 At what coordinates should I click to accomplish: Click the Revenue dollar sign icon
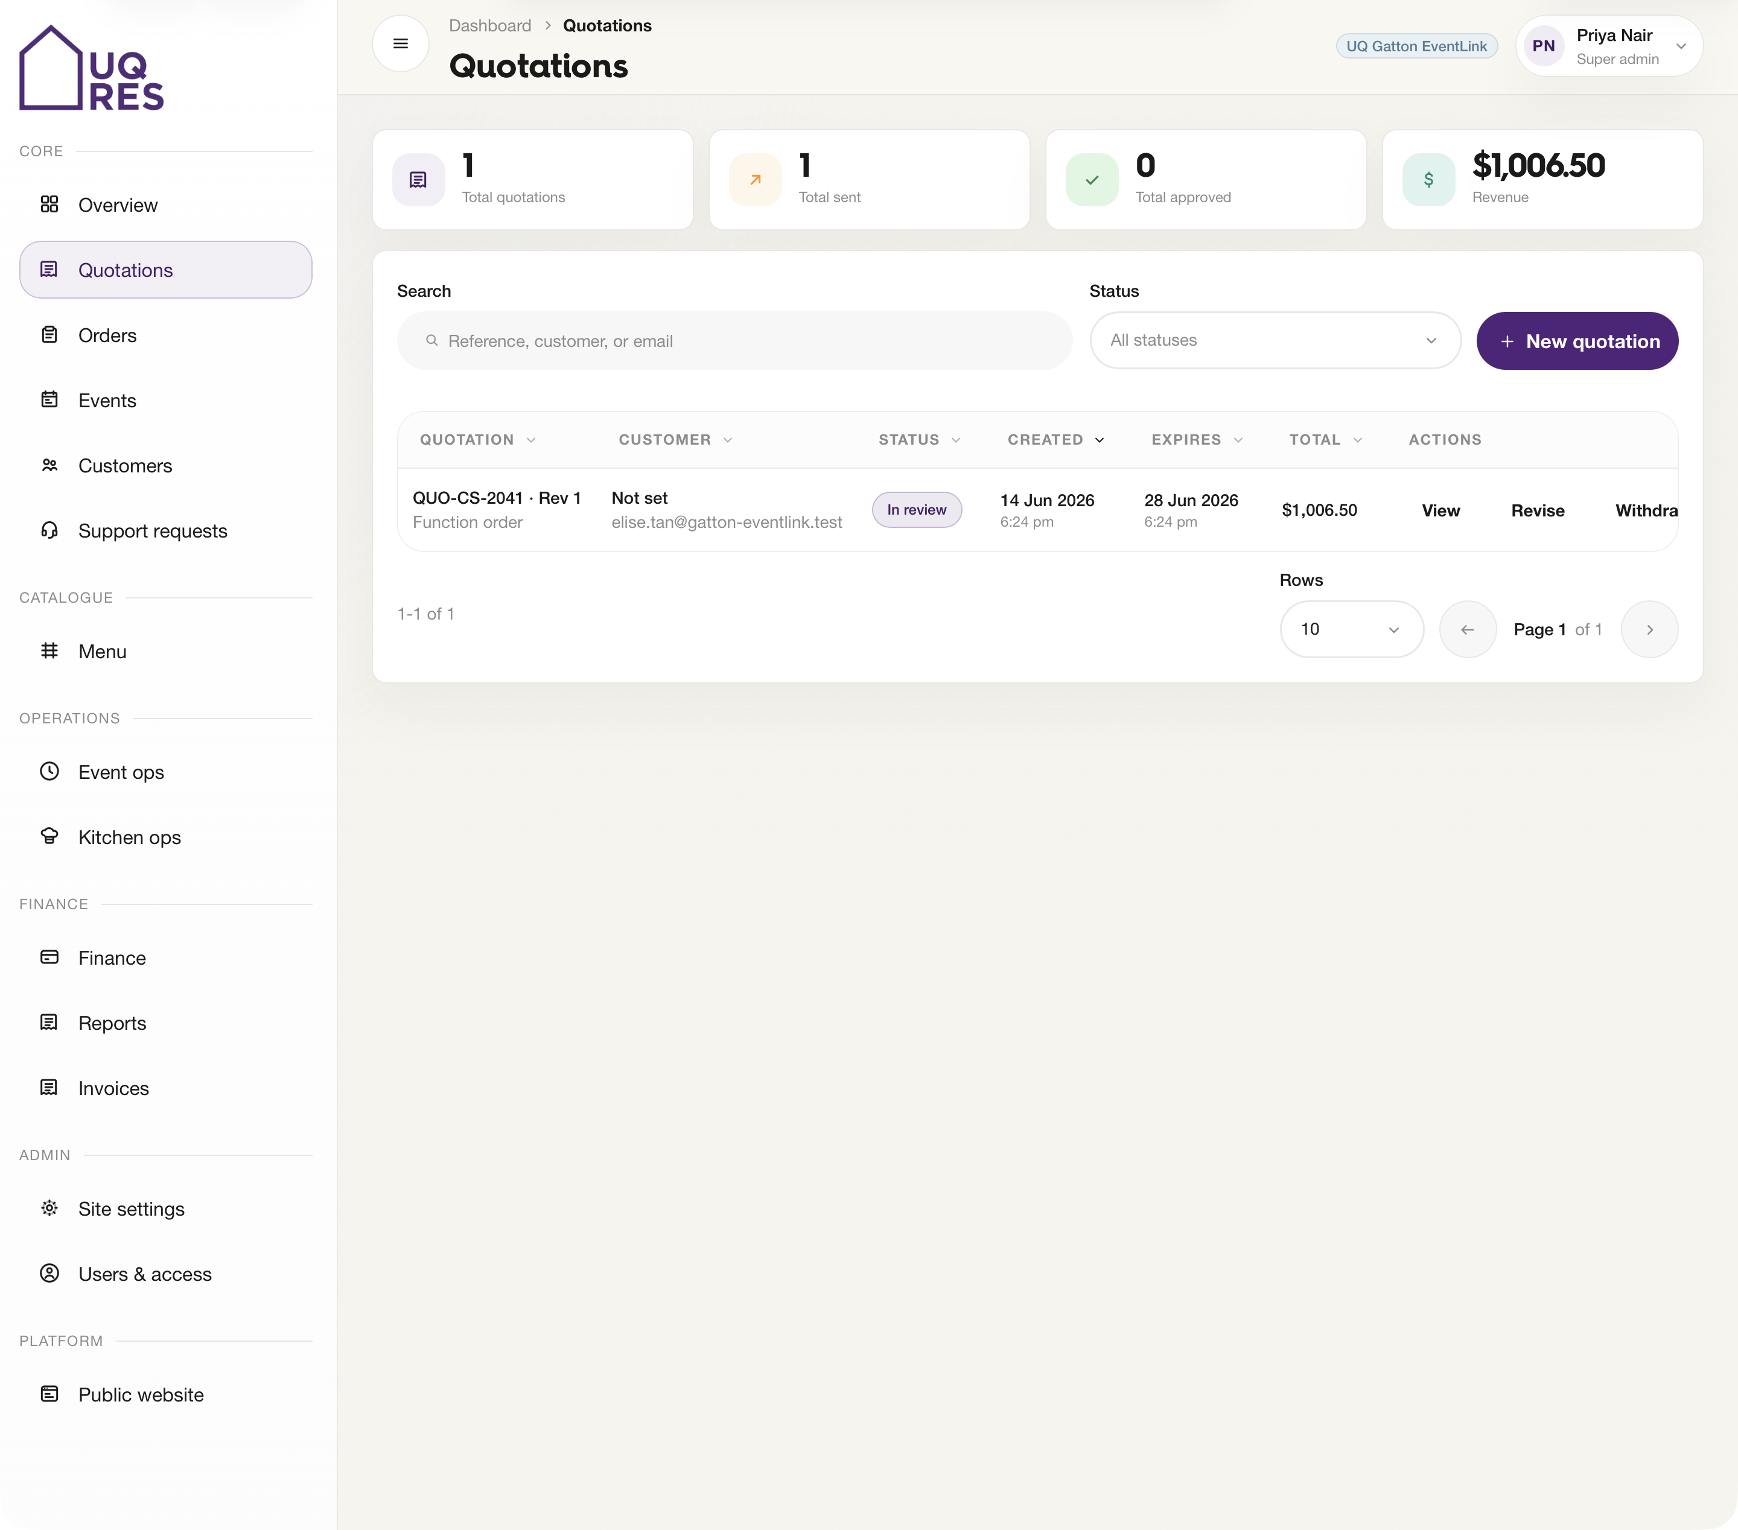click(x=1428, y=179)
